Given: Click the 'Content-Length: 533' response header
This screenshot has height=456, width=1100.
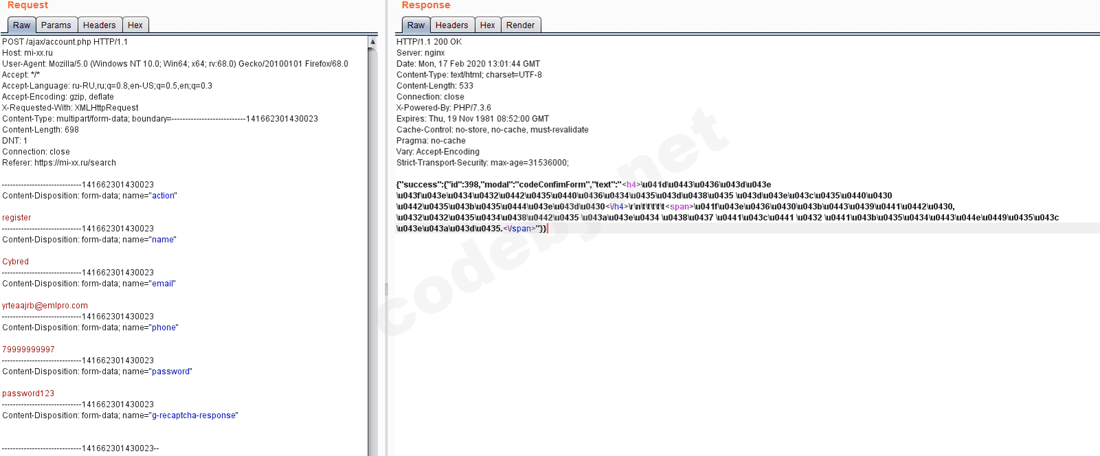Looking at the screenshot, I should pyautogui.click(x=434, y=86).
